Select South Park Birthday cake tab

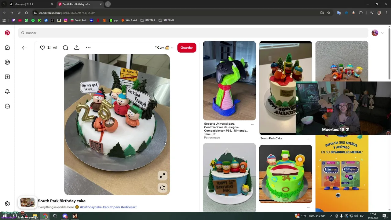(x=80, y=4)
